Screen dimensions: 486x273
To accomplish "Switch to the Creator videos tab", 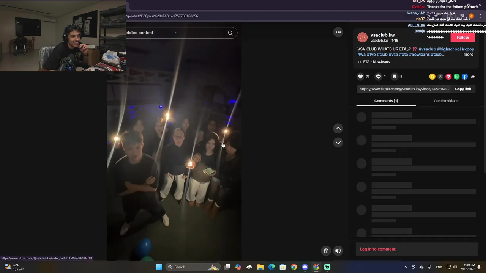I will 446,101.
